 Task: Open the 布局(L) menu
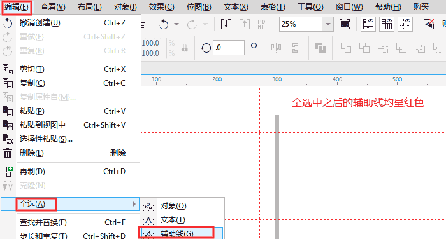(x=90, y=7)
